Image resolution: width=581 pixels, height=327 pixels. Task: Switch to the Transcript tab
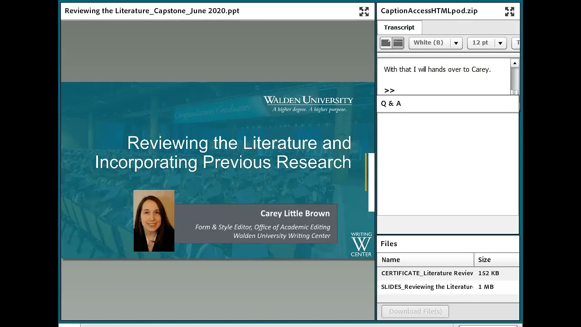[x=399, y=27]
